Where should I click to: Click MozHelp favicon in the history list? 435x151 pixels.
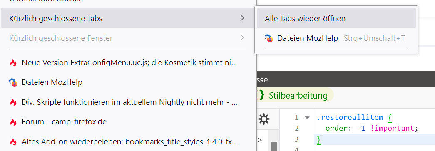tap(13, 82)
